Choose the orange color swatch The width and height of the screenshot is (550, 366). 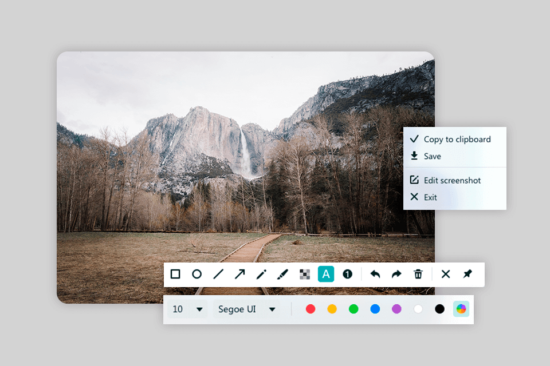click(332, 309)
